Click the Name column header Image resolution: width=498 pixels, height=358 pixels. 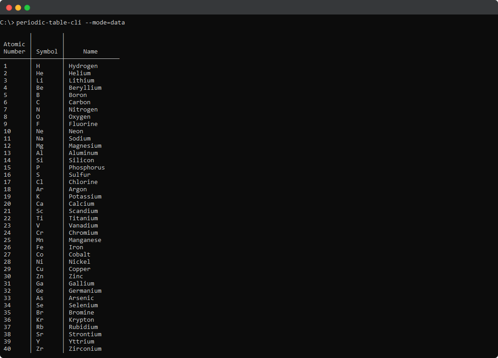(91, 51)
